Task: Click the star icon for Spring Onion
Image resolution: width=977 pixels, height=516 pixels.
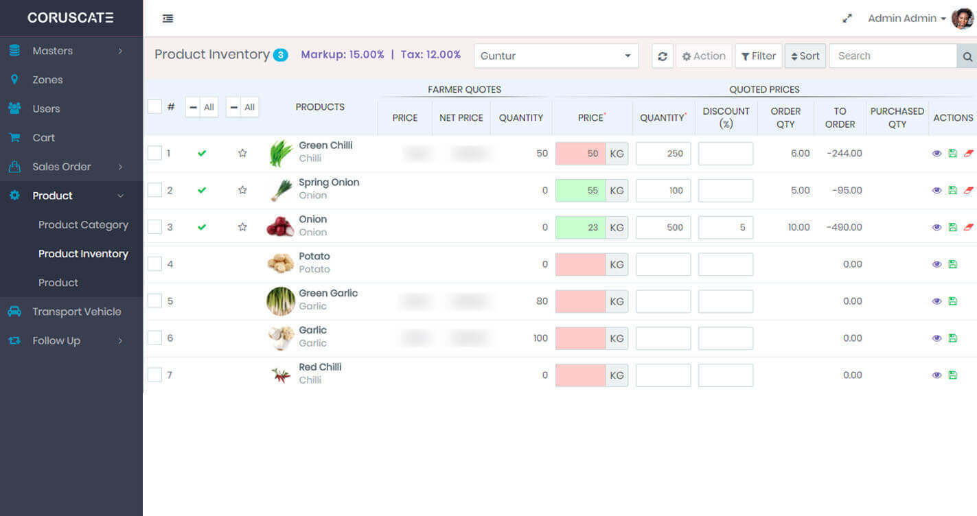Action: pos(242,190)
